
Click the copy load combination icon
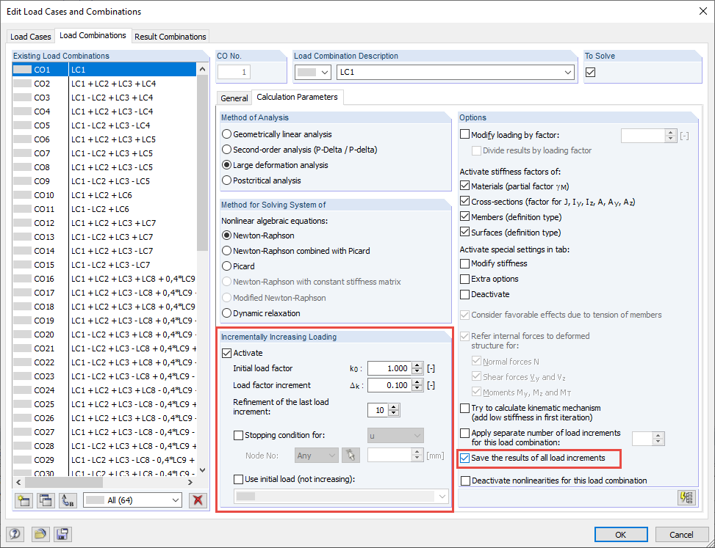click(46, 500)
